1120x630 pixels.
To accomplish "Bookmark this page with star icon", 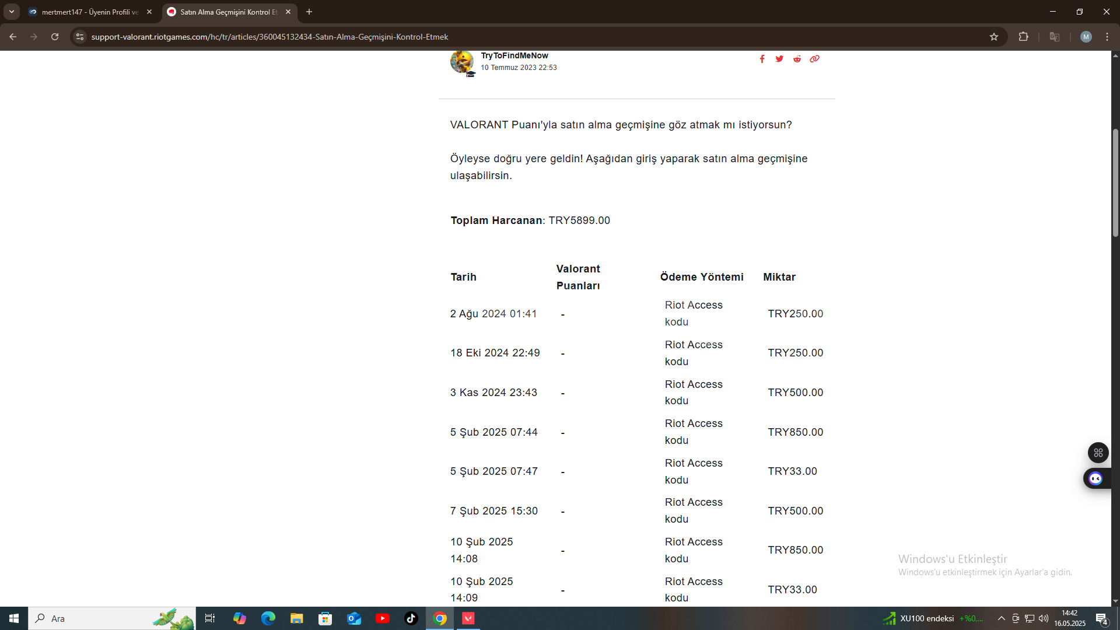I will coord(994,37).
